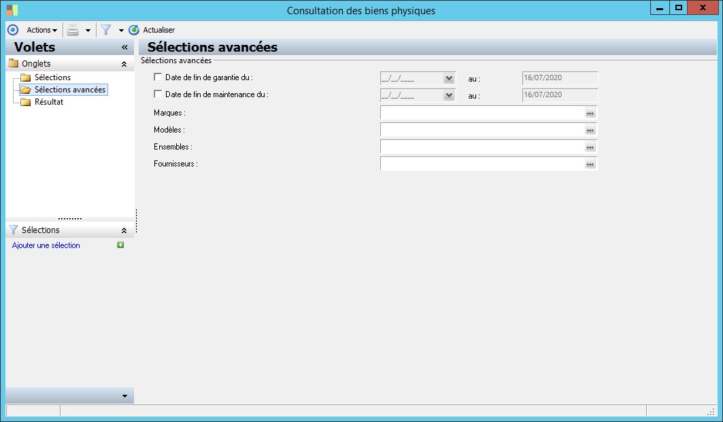The height and width of the screenshot is (422, 723).
Task: Open the Actions menu
Action: tap(41, 30)
